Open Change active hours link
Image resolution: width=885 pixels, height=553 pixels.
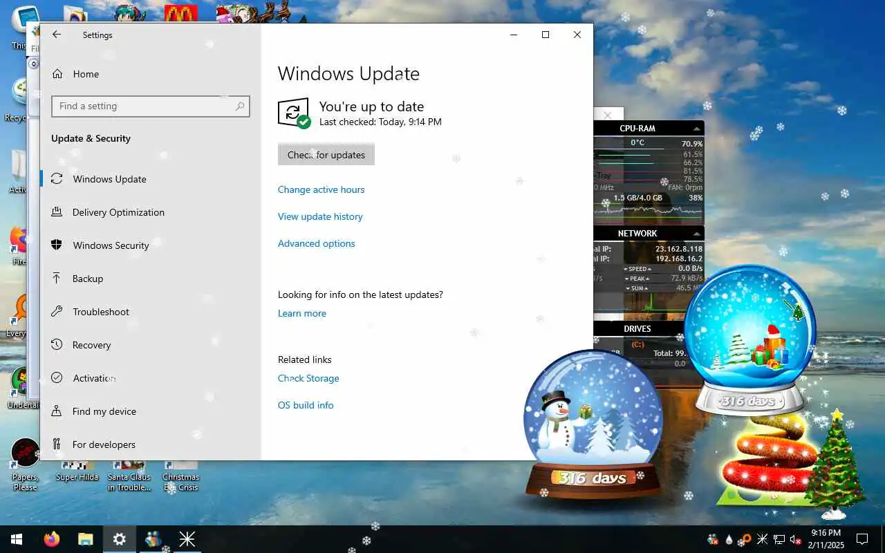321,189
